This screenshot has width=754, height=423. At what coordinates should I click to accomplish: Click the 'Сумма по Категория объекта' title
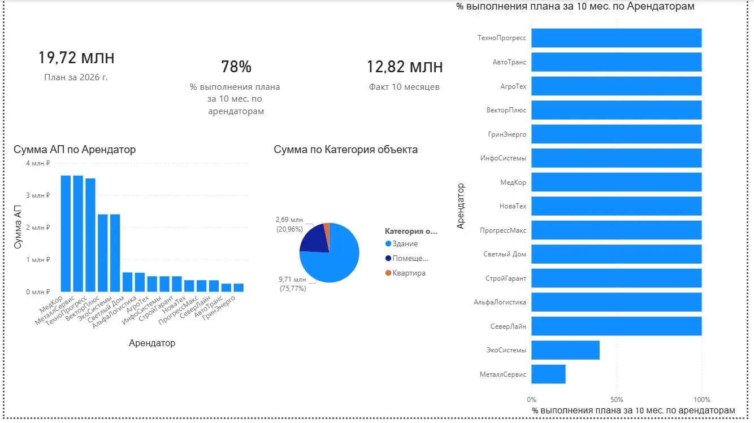pos(346,150)
